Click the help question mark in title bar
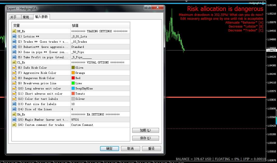 [148, 8]
